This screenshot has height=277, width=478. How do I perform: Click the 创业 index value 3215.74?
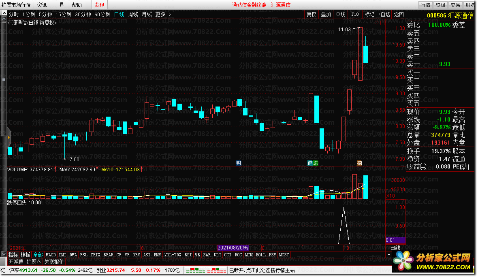(115, 270)
